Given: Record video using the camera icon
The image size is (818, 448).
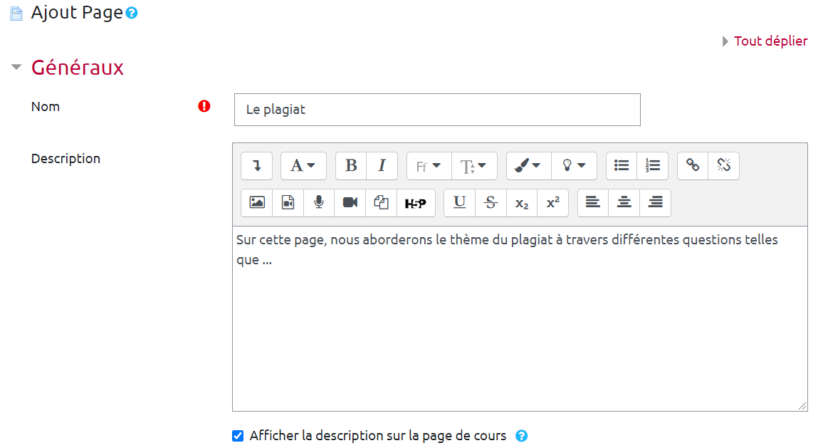Looking at the screenshot, I should point(350,203).
